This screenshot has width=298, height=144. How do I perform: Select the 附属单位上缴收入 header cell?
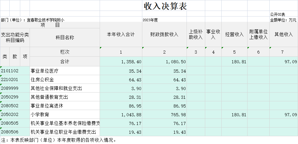pyautogui.click(x=258, y=35)
